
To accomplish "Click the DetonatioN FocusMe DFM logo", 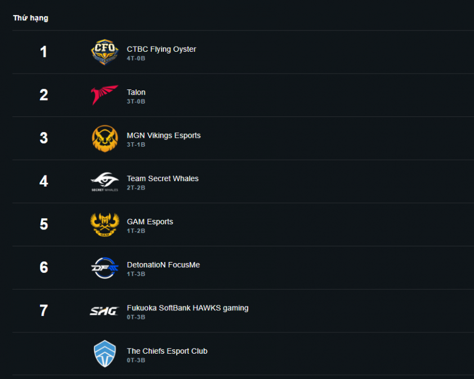I will tap(105, 268).
